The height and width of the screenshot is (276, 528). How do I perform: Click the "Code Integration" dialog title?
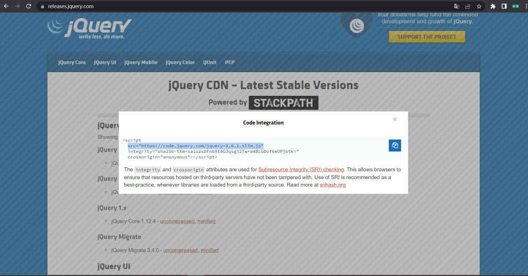tap(263, 123)
